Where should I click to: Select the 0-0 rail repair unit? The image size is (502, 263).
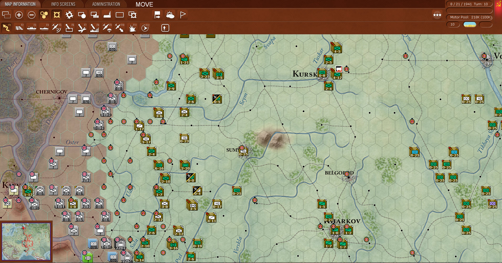191,178
